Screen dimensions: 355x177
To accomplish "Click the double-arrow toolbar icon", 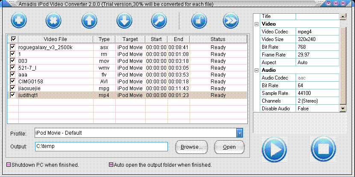I will pos(231,21).
